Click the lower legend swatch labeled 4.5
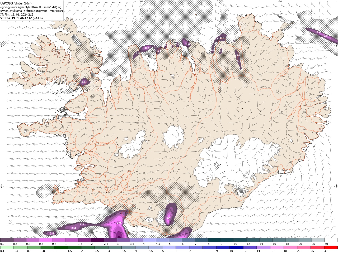The image size is (338, 253). click(155, 247)
